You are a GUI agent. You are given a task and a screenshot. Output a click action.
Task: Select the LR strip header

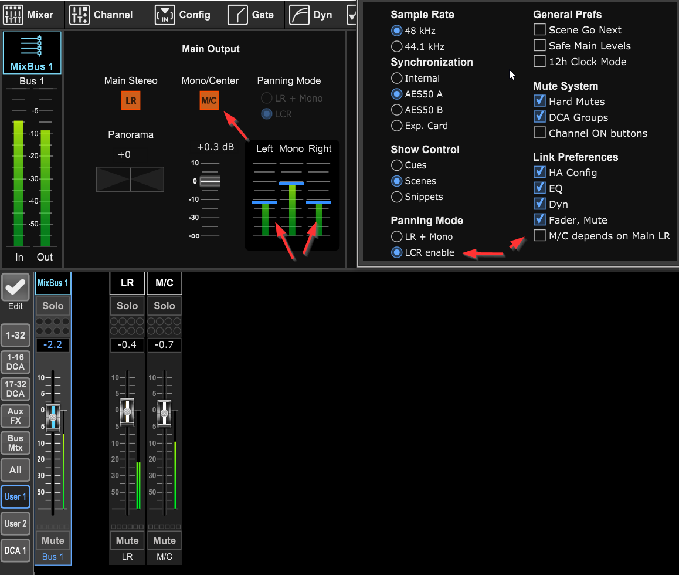127,283
